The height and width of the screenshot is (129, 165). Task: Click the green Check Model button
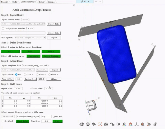click(x=23, y=121)
